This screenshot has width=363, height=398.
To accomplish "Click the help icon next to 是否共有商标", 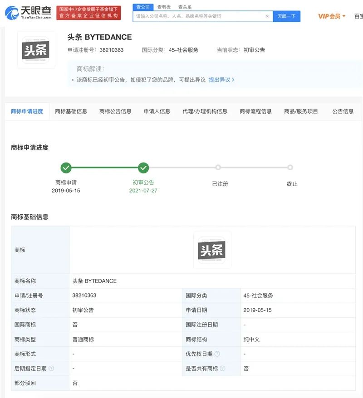I will click(x=222, y=369).
